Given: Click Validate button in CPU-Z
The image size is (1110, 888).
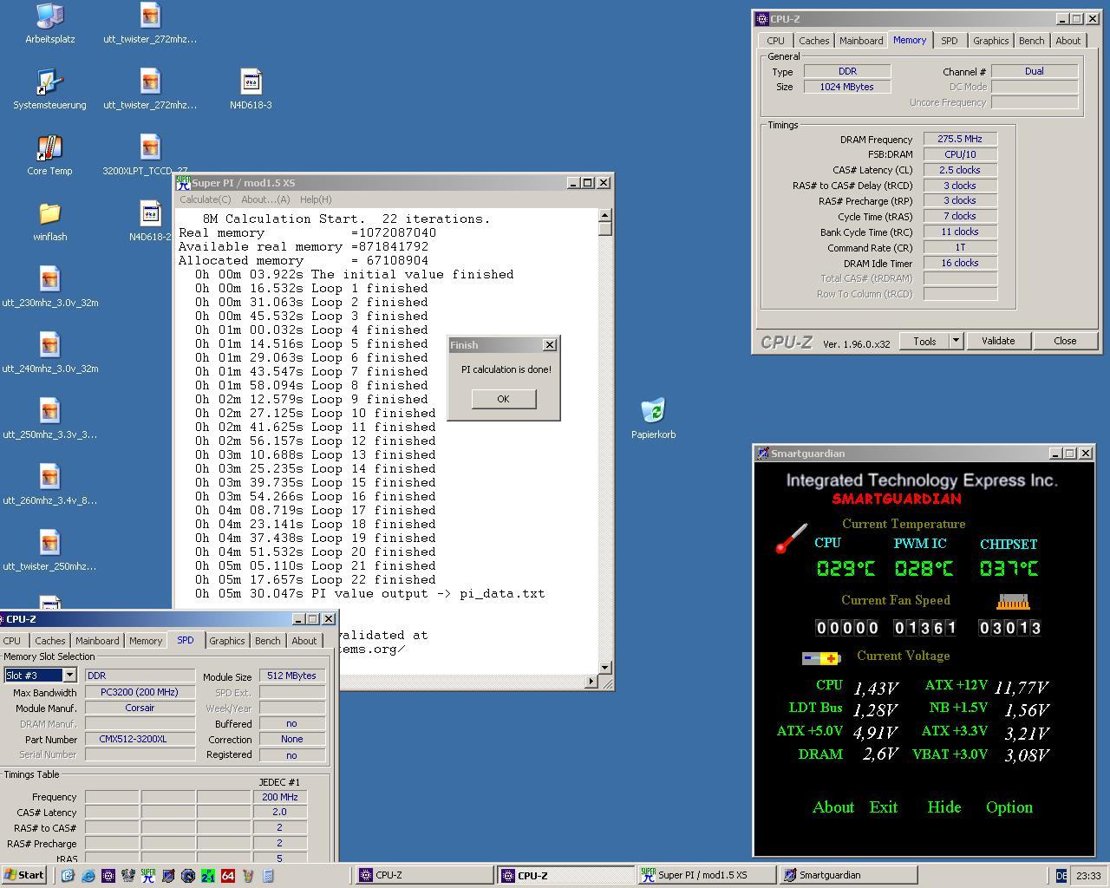Looking at the screenshot, I should click(997, 341).
